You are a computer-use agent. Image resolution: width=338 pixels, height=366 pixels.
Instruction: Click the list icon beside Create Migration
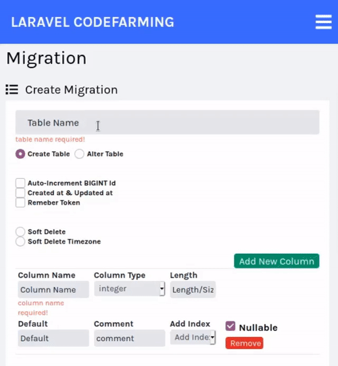[12, 90]
